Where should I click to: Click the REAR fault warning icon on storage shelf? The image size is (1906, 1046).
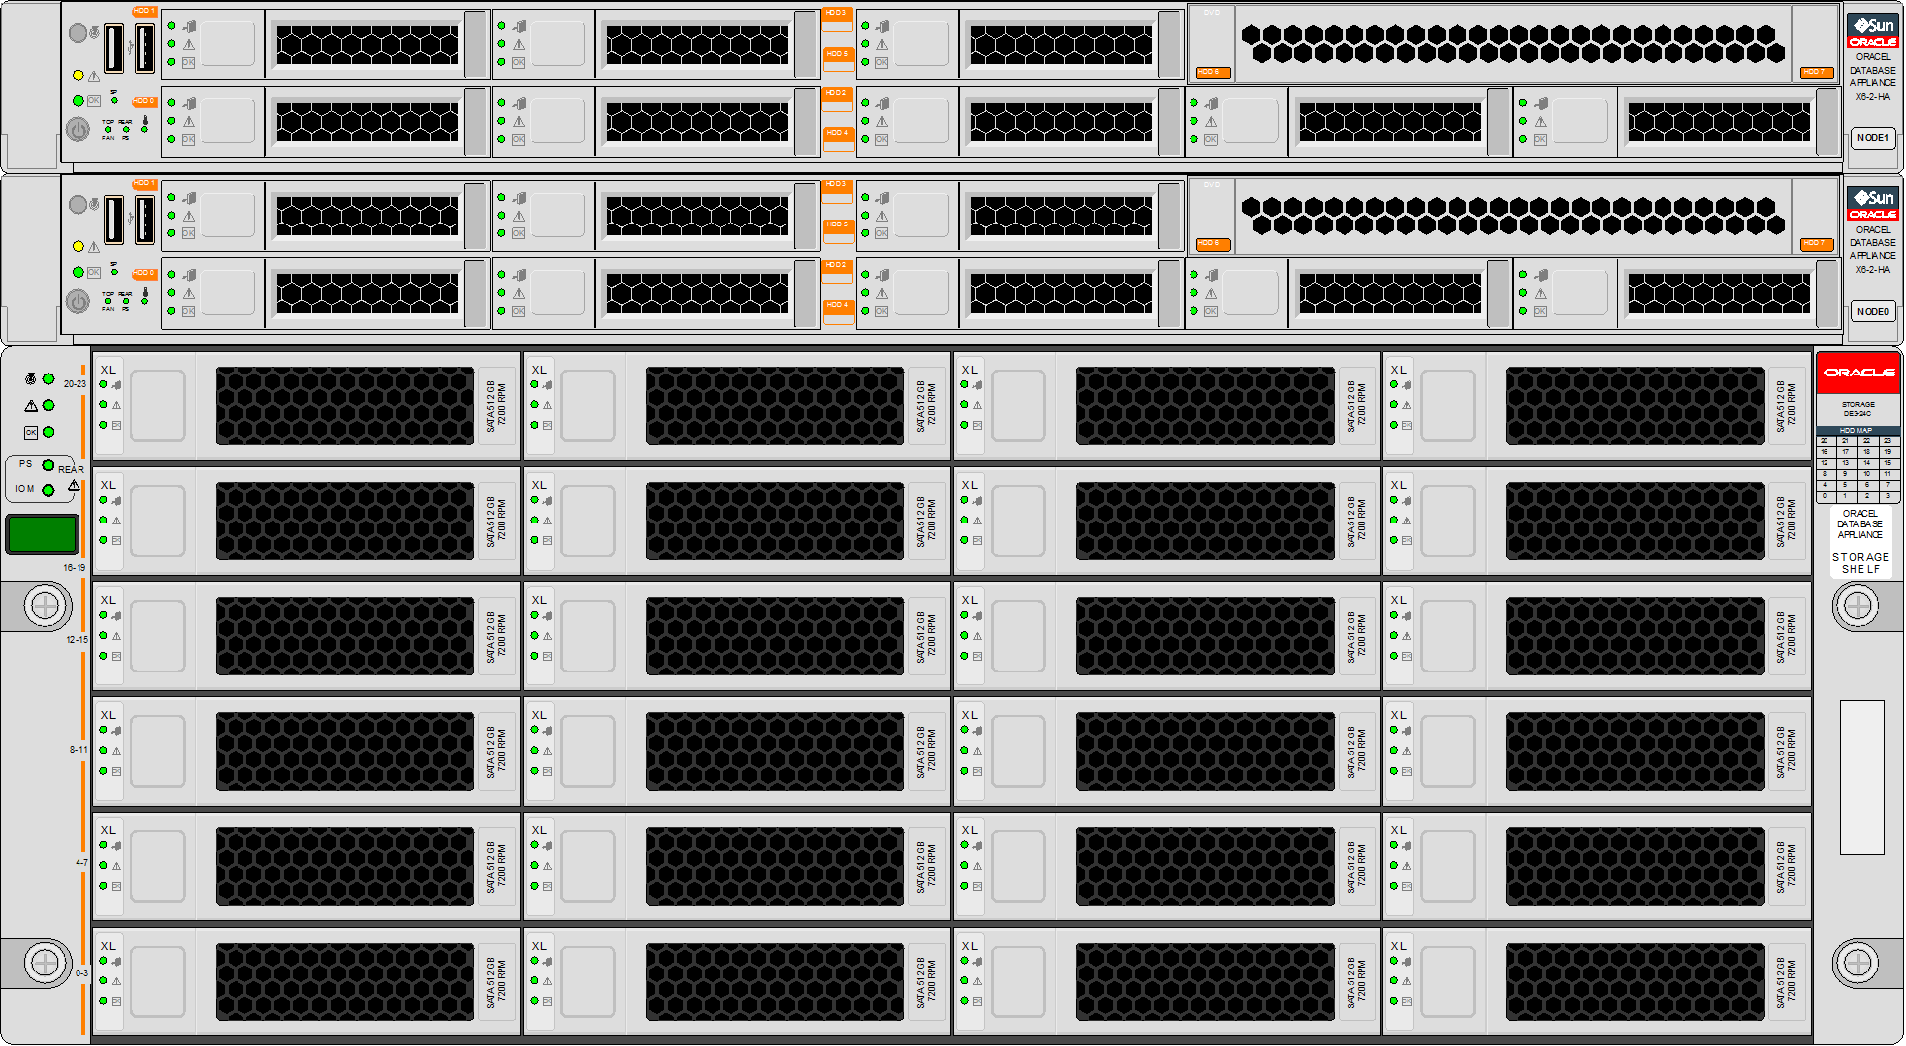(74, 485)
